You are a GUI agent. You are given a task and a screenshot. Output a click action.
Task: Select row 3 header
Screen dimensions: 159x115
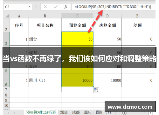pos(6,39)
